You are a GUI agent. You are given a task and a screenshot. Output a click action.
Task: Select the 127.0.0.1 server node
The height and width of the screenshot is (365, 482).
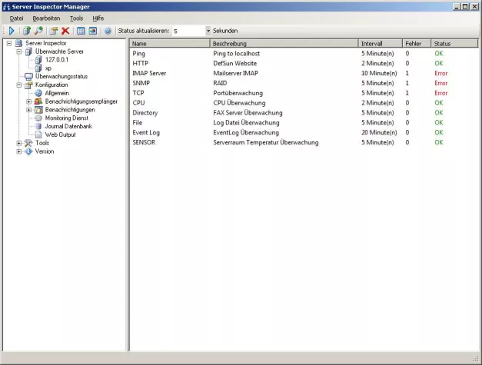(56, 59)
